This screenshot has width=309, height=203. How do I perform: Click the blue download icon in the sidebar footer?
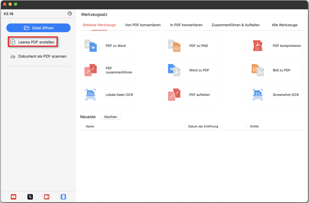pyautogui.click(x=63, y=197)
